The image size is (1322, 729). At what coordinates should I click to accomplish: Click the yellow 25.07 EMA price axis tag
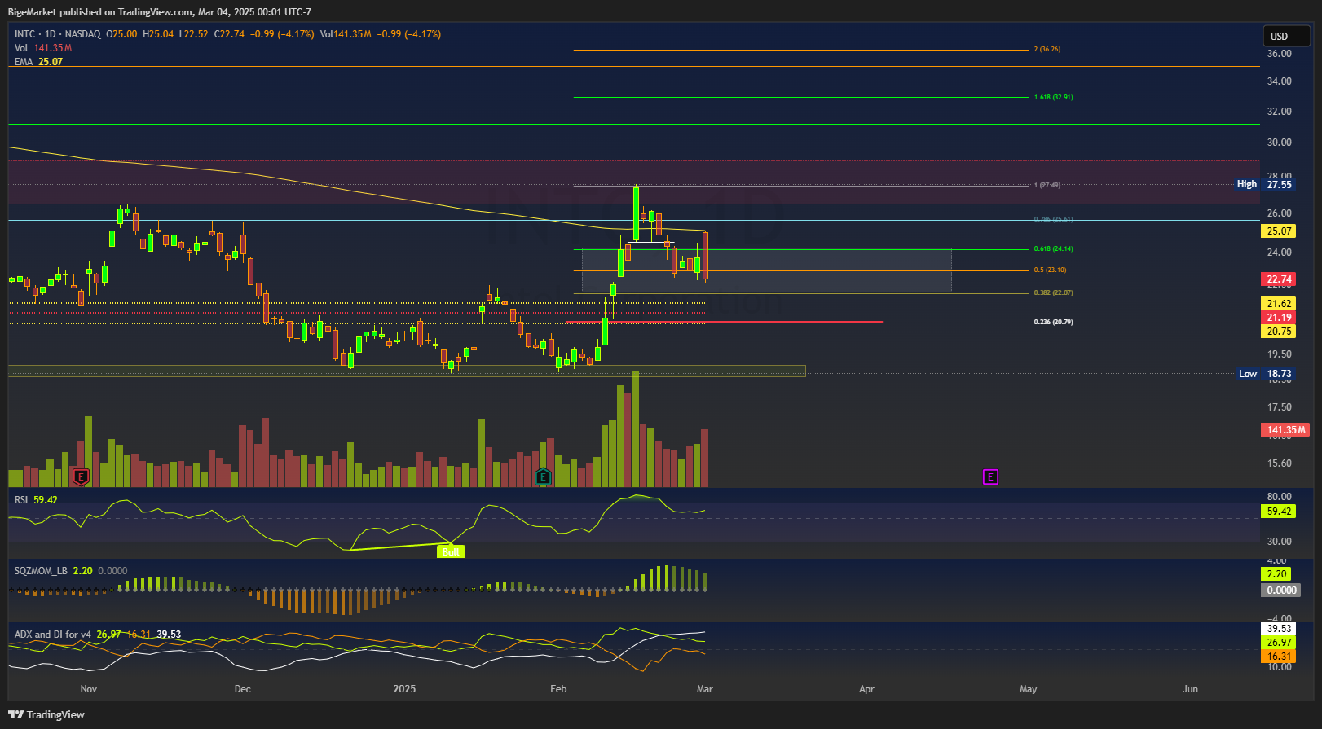[x=1279, y=231]
